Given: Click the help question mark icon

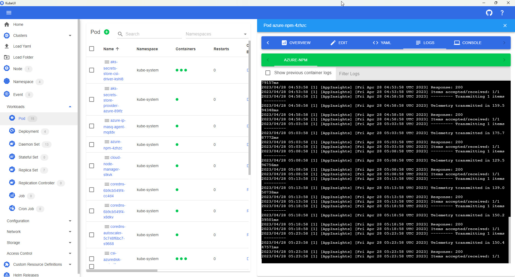Looking at the screenshot, I should point(502,13).
